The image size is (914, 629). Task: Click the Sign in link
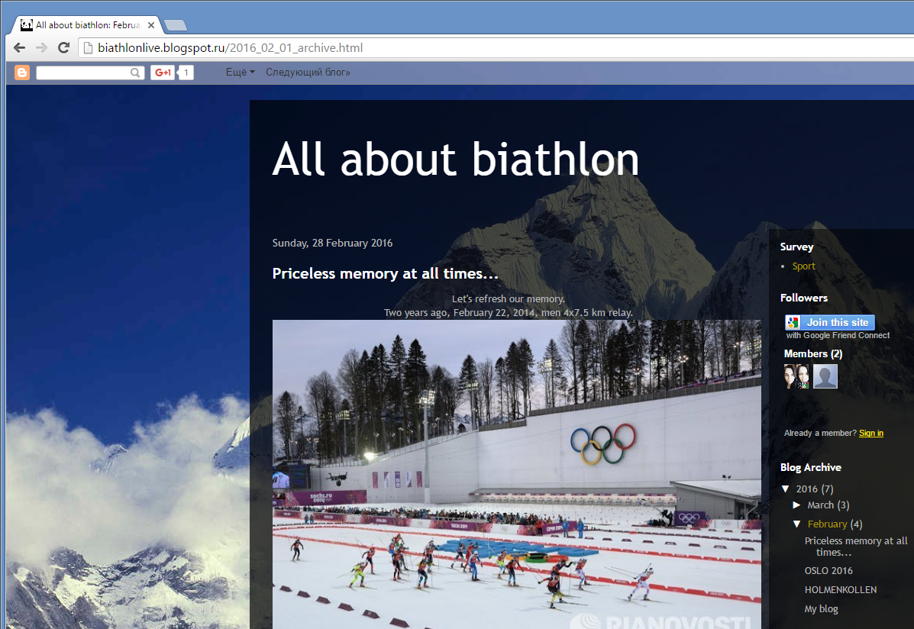coord(871,433)
